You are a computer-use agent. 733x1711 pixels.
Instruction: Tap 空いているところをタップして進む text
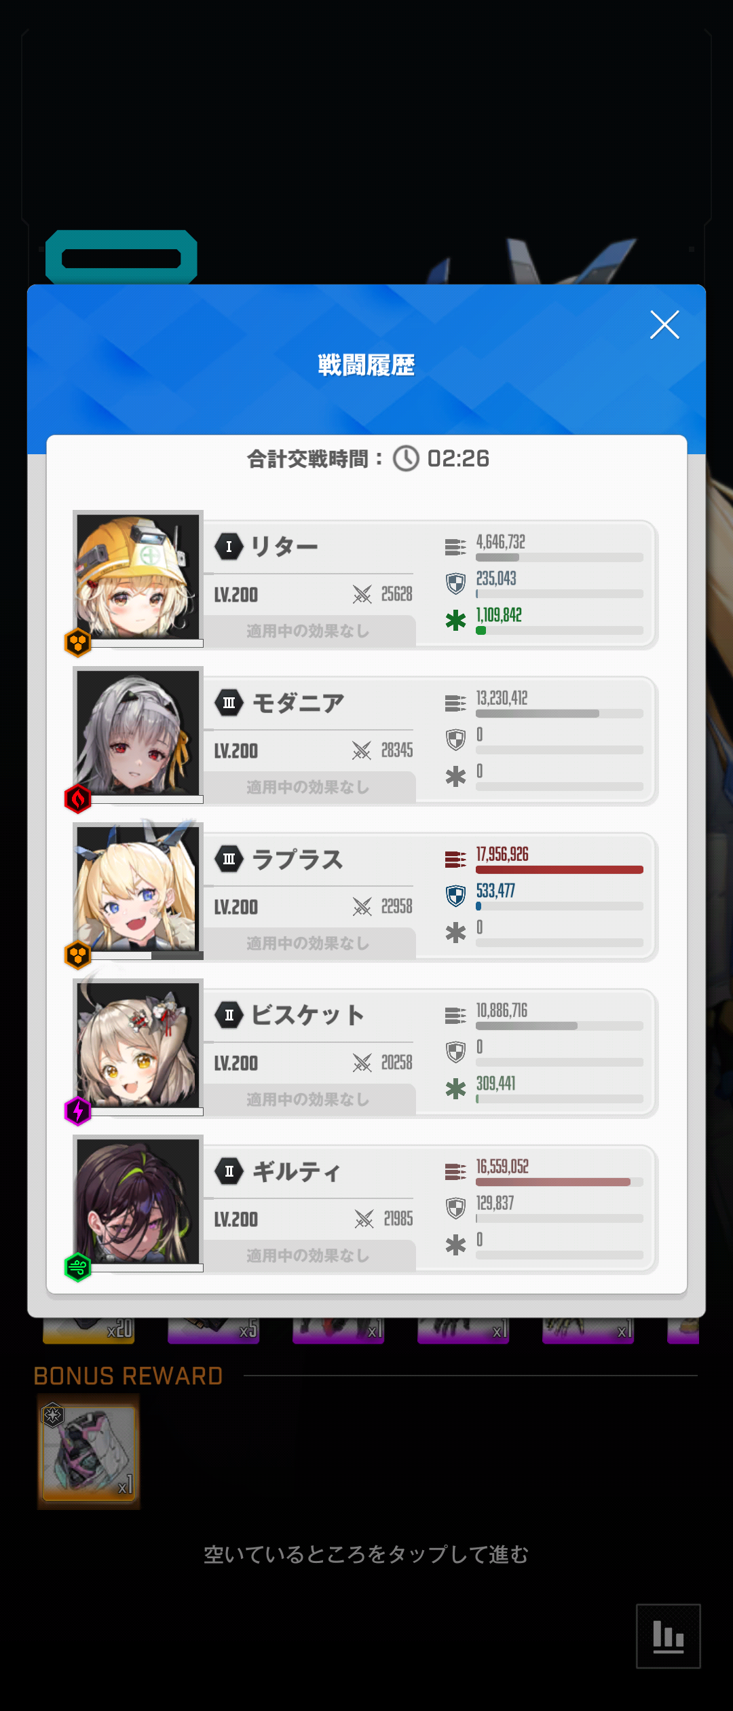pyautogui.click(x=366, y=1554)
